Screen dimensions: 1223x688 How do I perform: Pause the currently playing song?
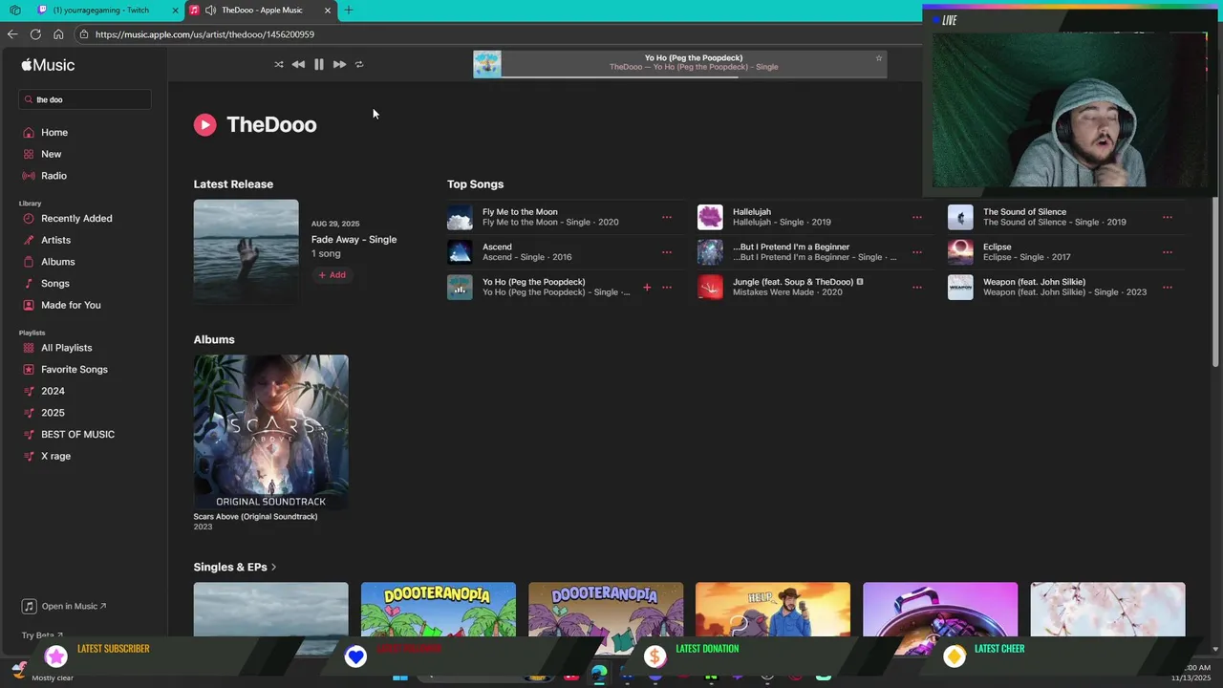coord(319,64)
